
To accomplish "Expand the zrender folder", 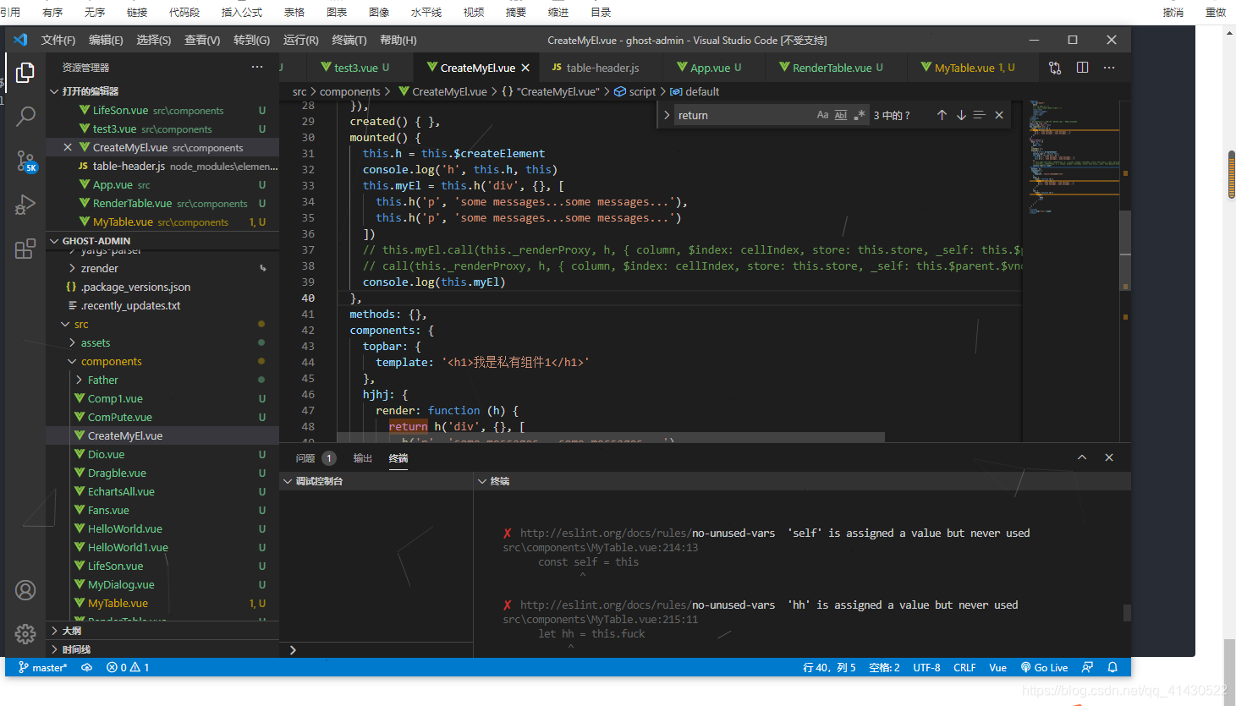I will (x=162, y=268).
